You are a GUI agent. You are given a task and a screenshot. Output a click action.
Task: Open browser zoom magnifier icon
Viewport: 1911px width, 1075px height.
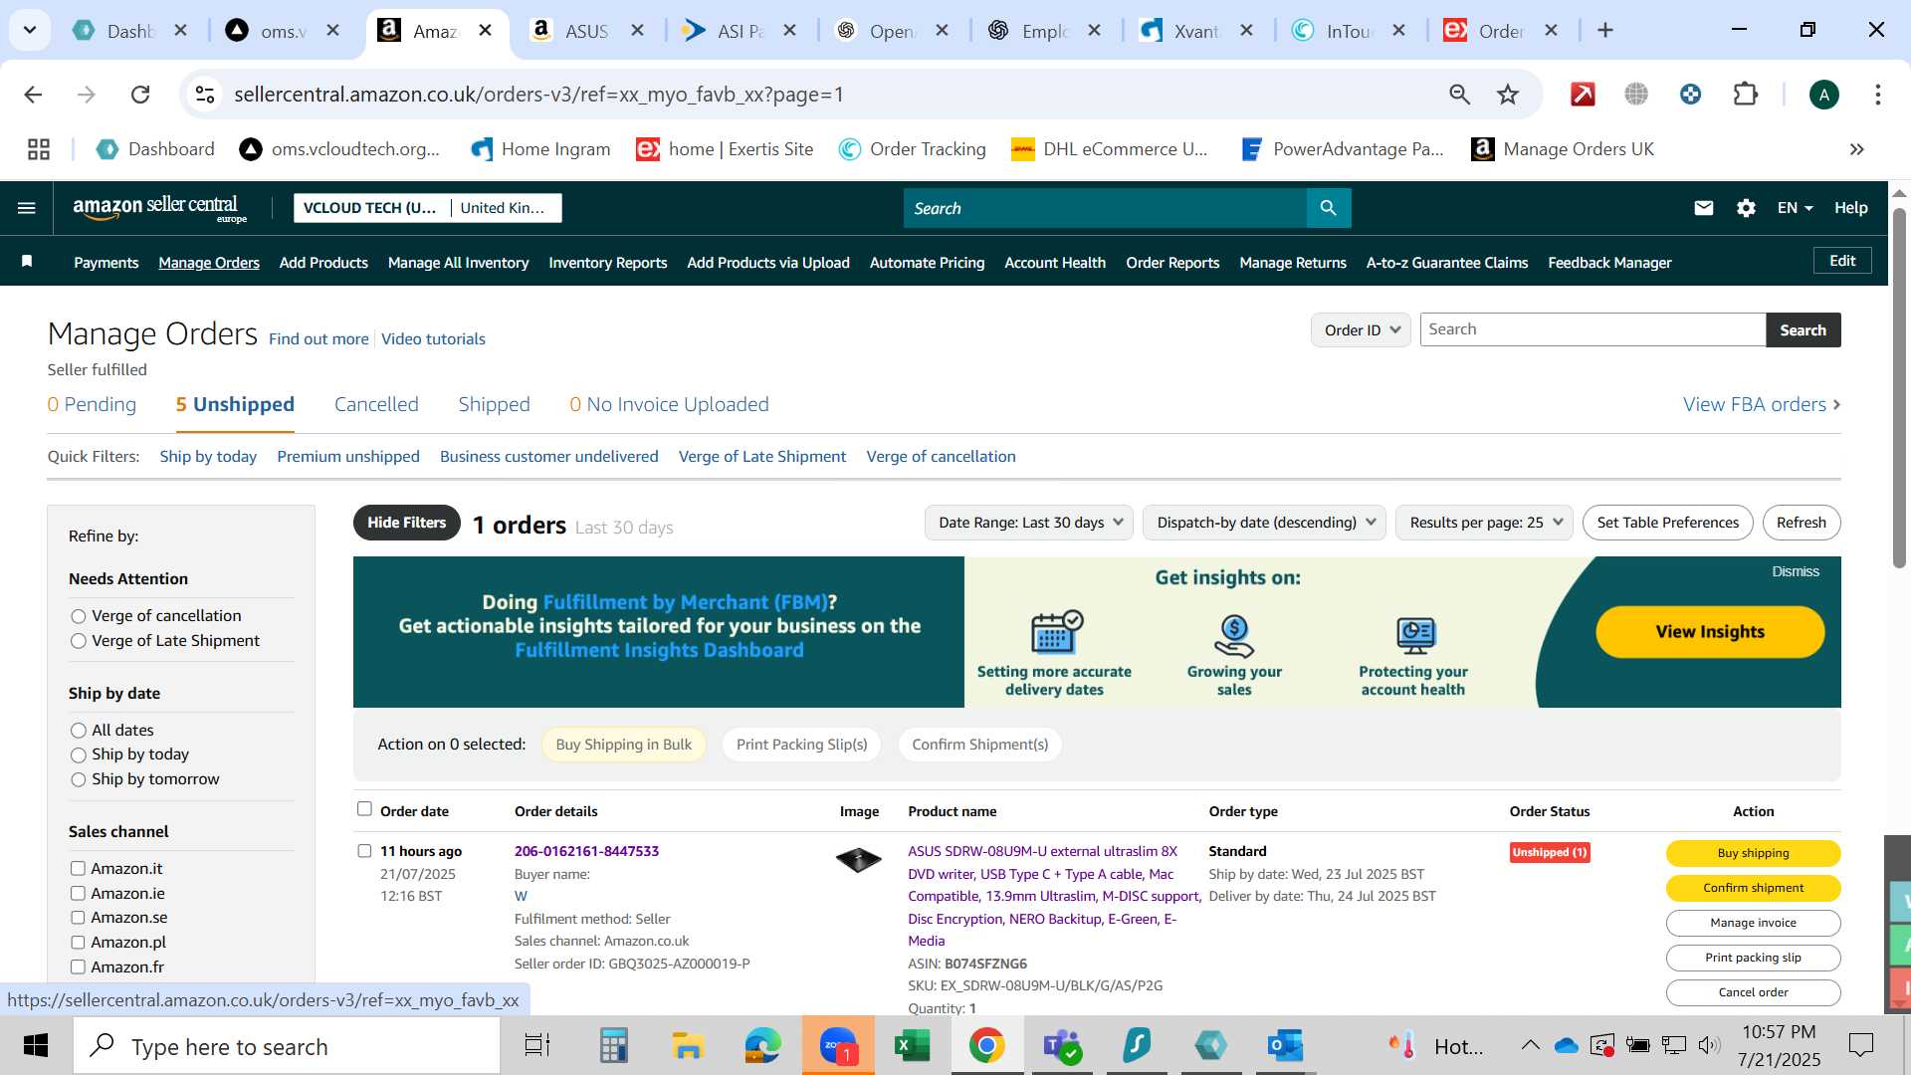(x=1459, y=95)
